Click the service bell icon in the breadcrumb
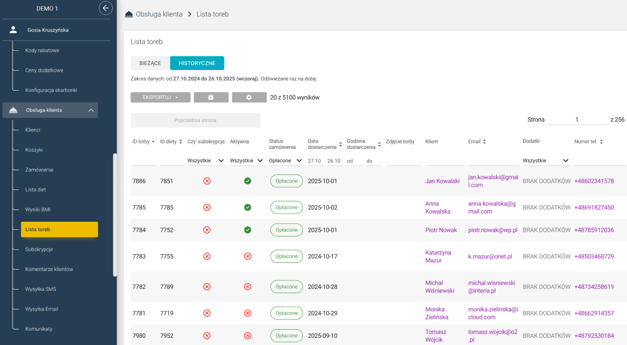This screenshot has height=345, width=627. click(129, 14)
